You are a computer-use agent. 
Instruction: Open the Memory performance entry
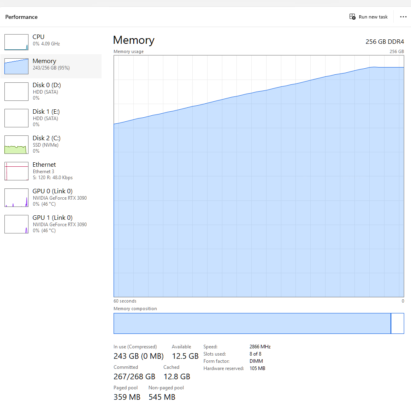pos(51,66)
